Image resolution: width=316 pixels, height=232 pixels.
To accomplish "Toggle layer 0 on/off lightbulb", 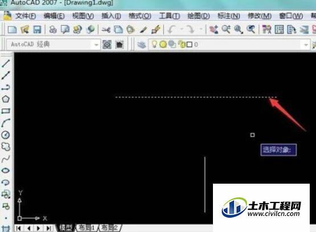I will point(154,44).
